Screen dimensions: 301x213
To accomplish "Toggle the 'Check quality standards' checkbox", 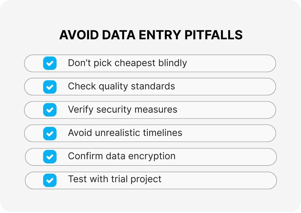I will (50, 87).
